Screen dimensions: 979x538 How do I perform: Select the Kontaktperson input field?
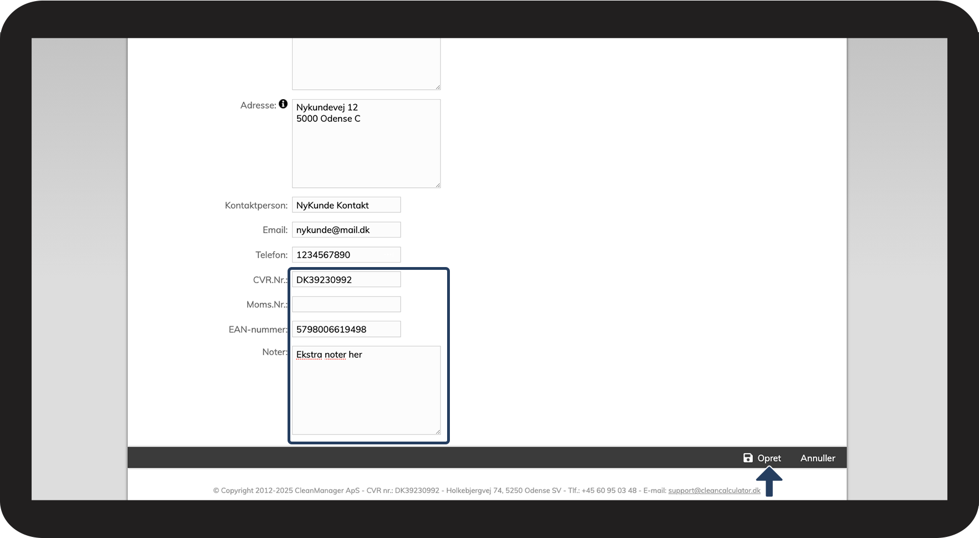point(346,205)
